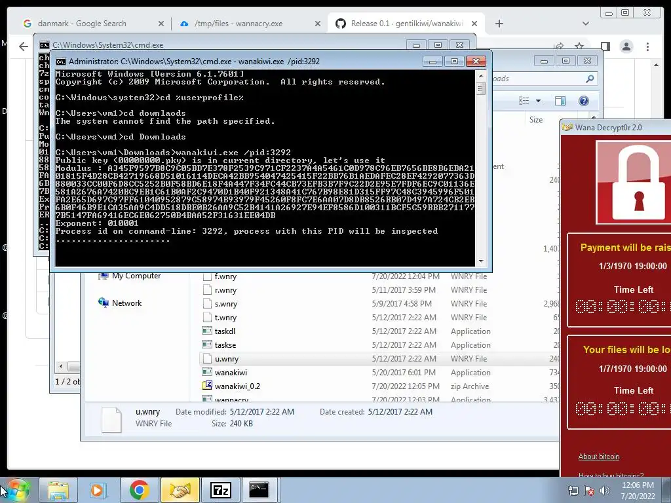Click the Chrome share page icon
The image size is (671, 503).
(x=558, y=46)
